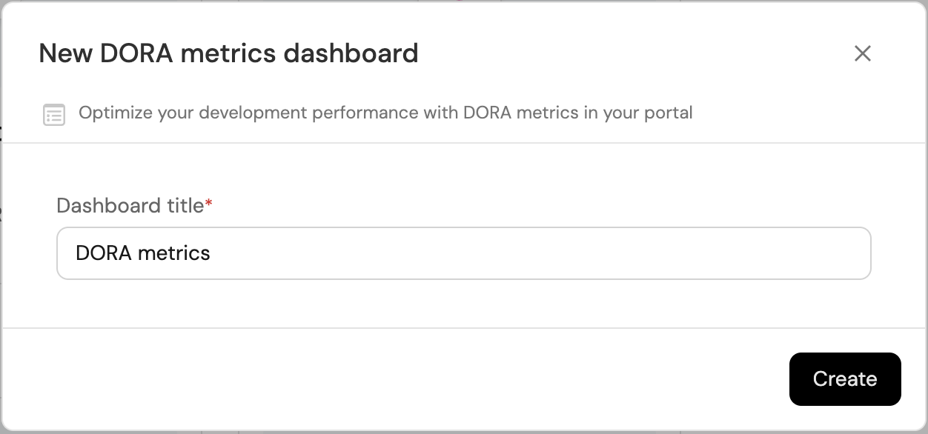
Task: Submit the dialog with the black Create button
Action: 844,379
